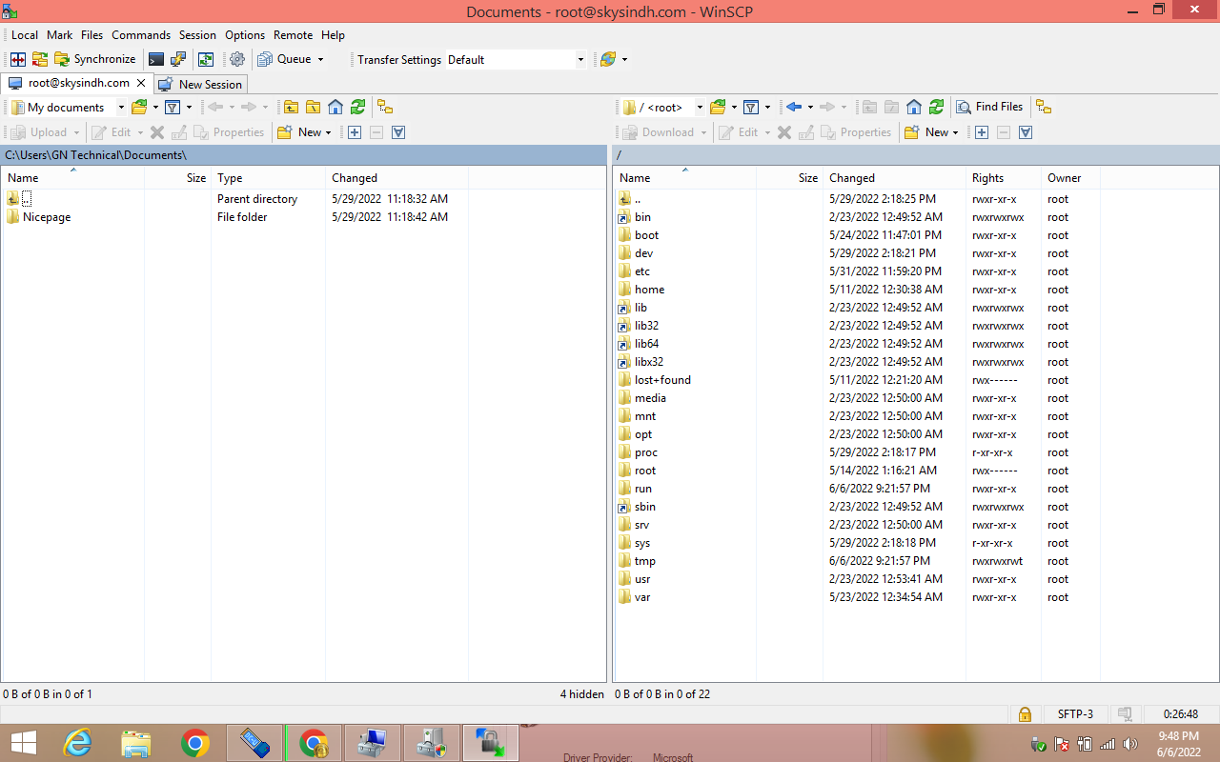The image size is (1220, 762).
Task: Open the Mark menu
Action: click(x=59, y=35)
